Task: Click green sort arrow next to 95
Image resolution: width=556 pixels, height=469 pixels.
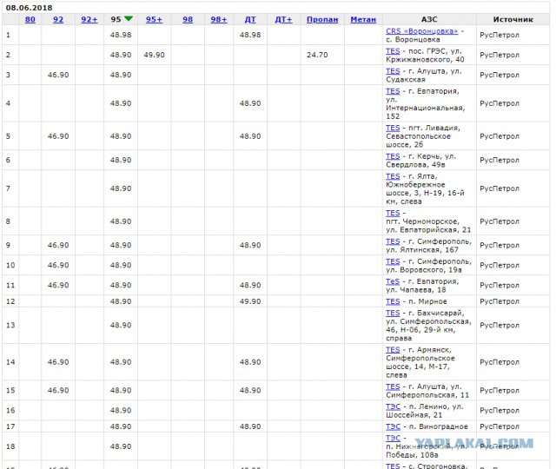Action: click(x=129, y=18)
